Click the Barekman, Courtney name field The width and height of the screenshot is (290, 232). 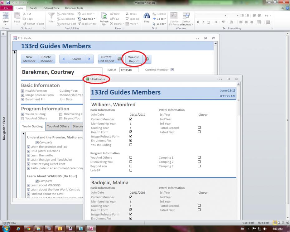pos(61,72)
